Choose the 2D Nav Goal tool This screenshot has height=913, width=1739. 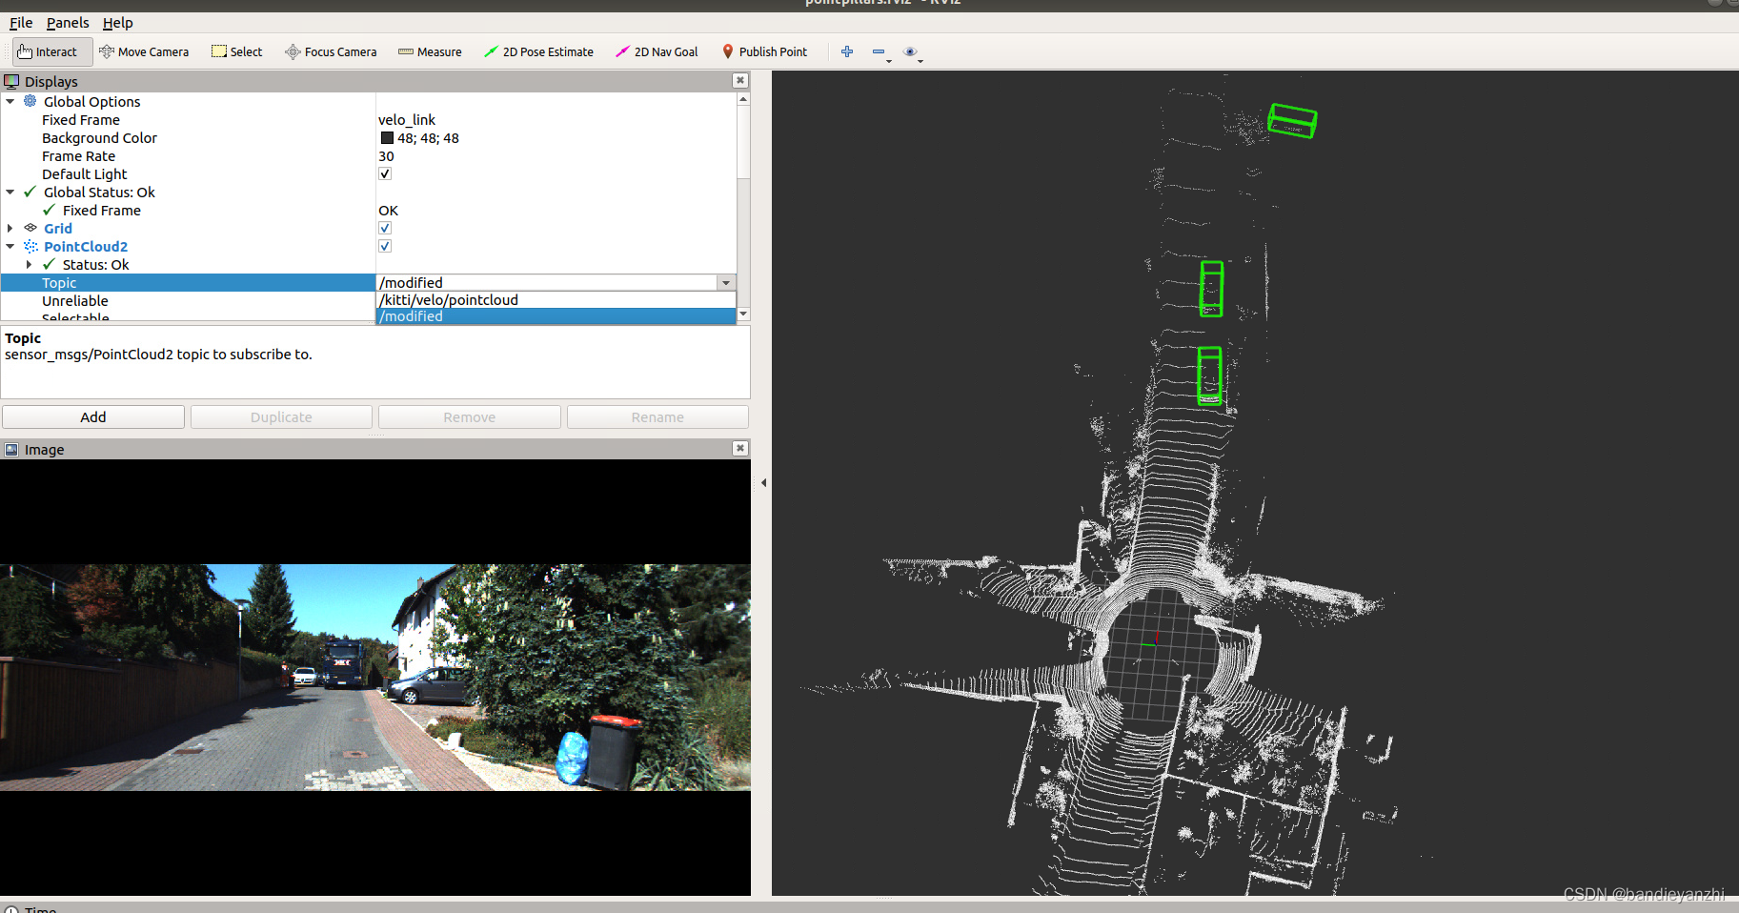pyautogui.click(x=657, y=51)
